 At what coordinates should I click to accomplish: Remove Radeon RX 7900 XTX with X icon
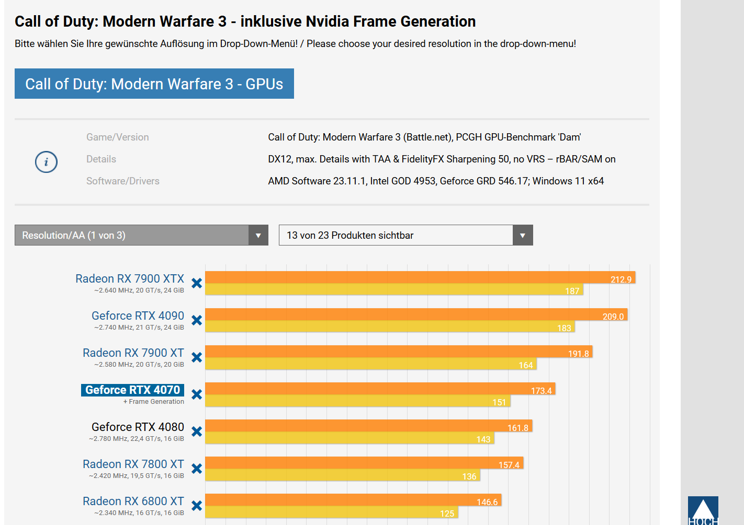(197, 283)
